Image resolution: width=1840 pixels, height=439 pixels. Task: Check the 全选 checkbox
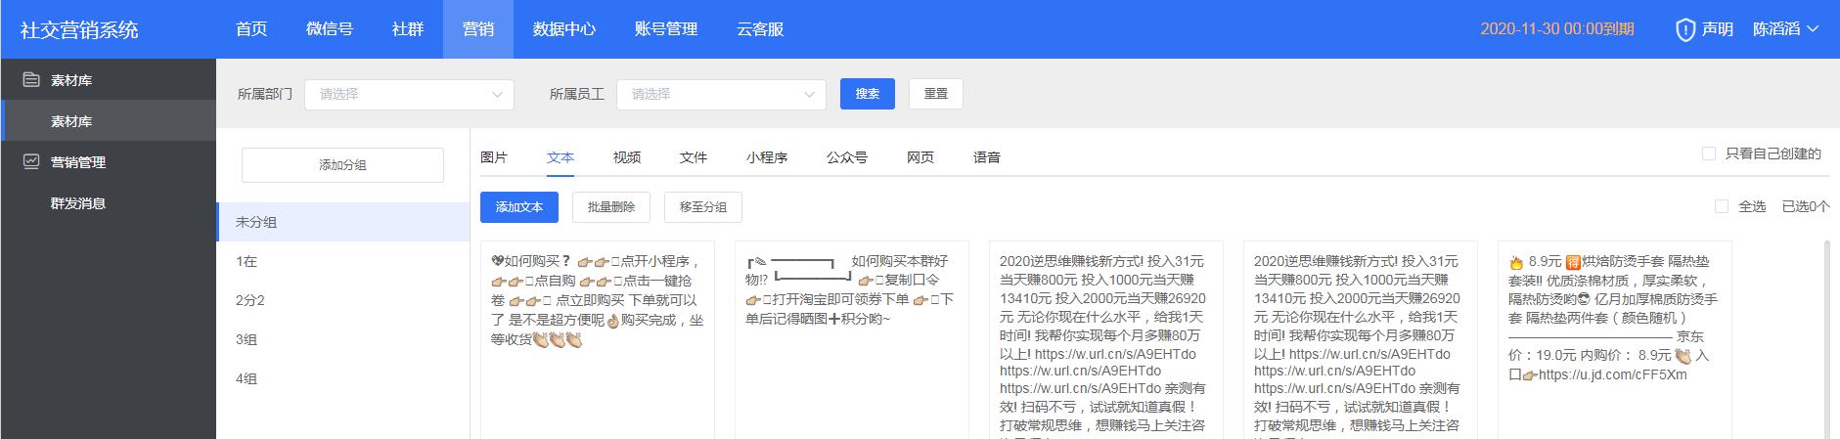[x=1722, y=206]
